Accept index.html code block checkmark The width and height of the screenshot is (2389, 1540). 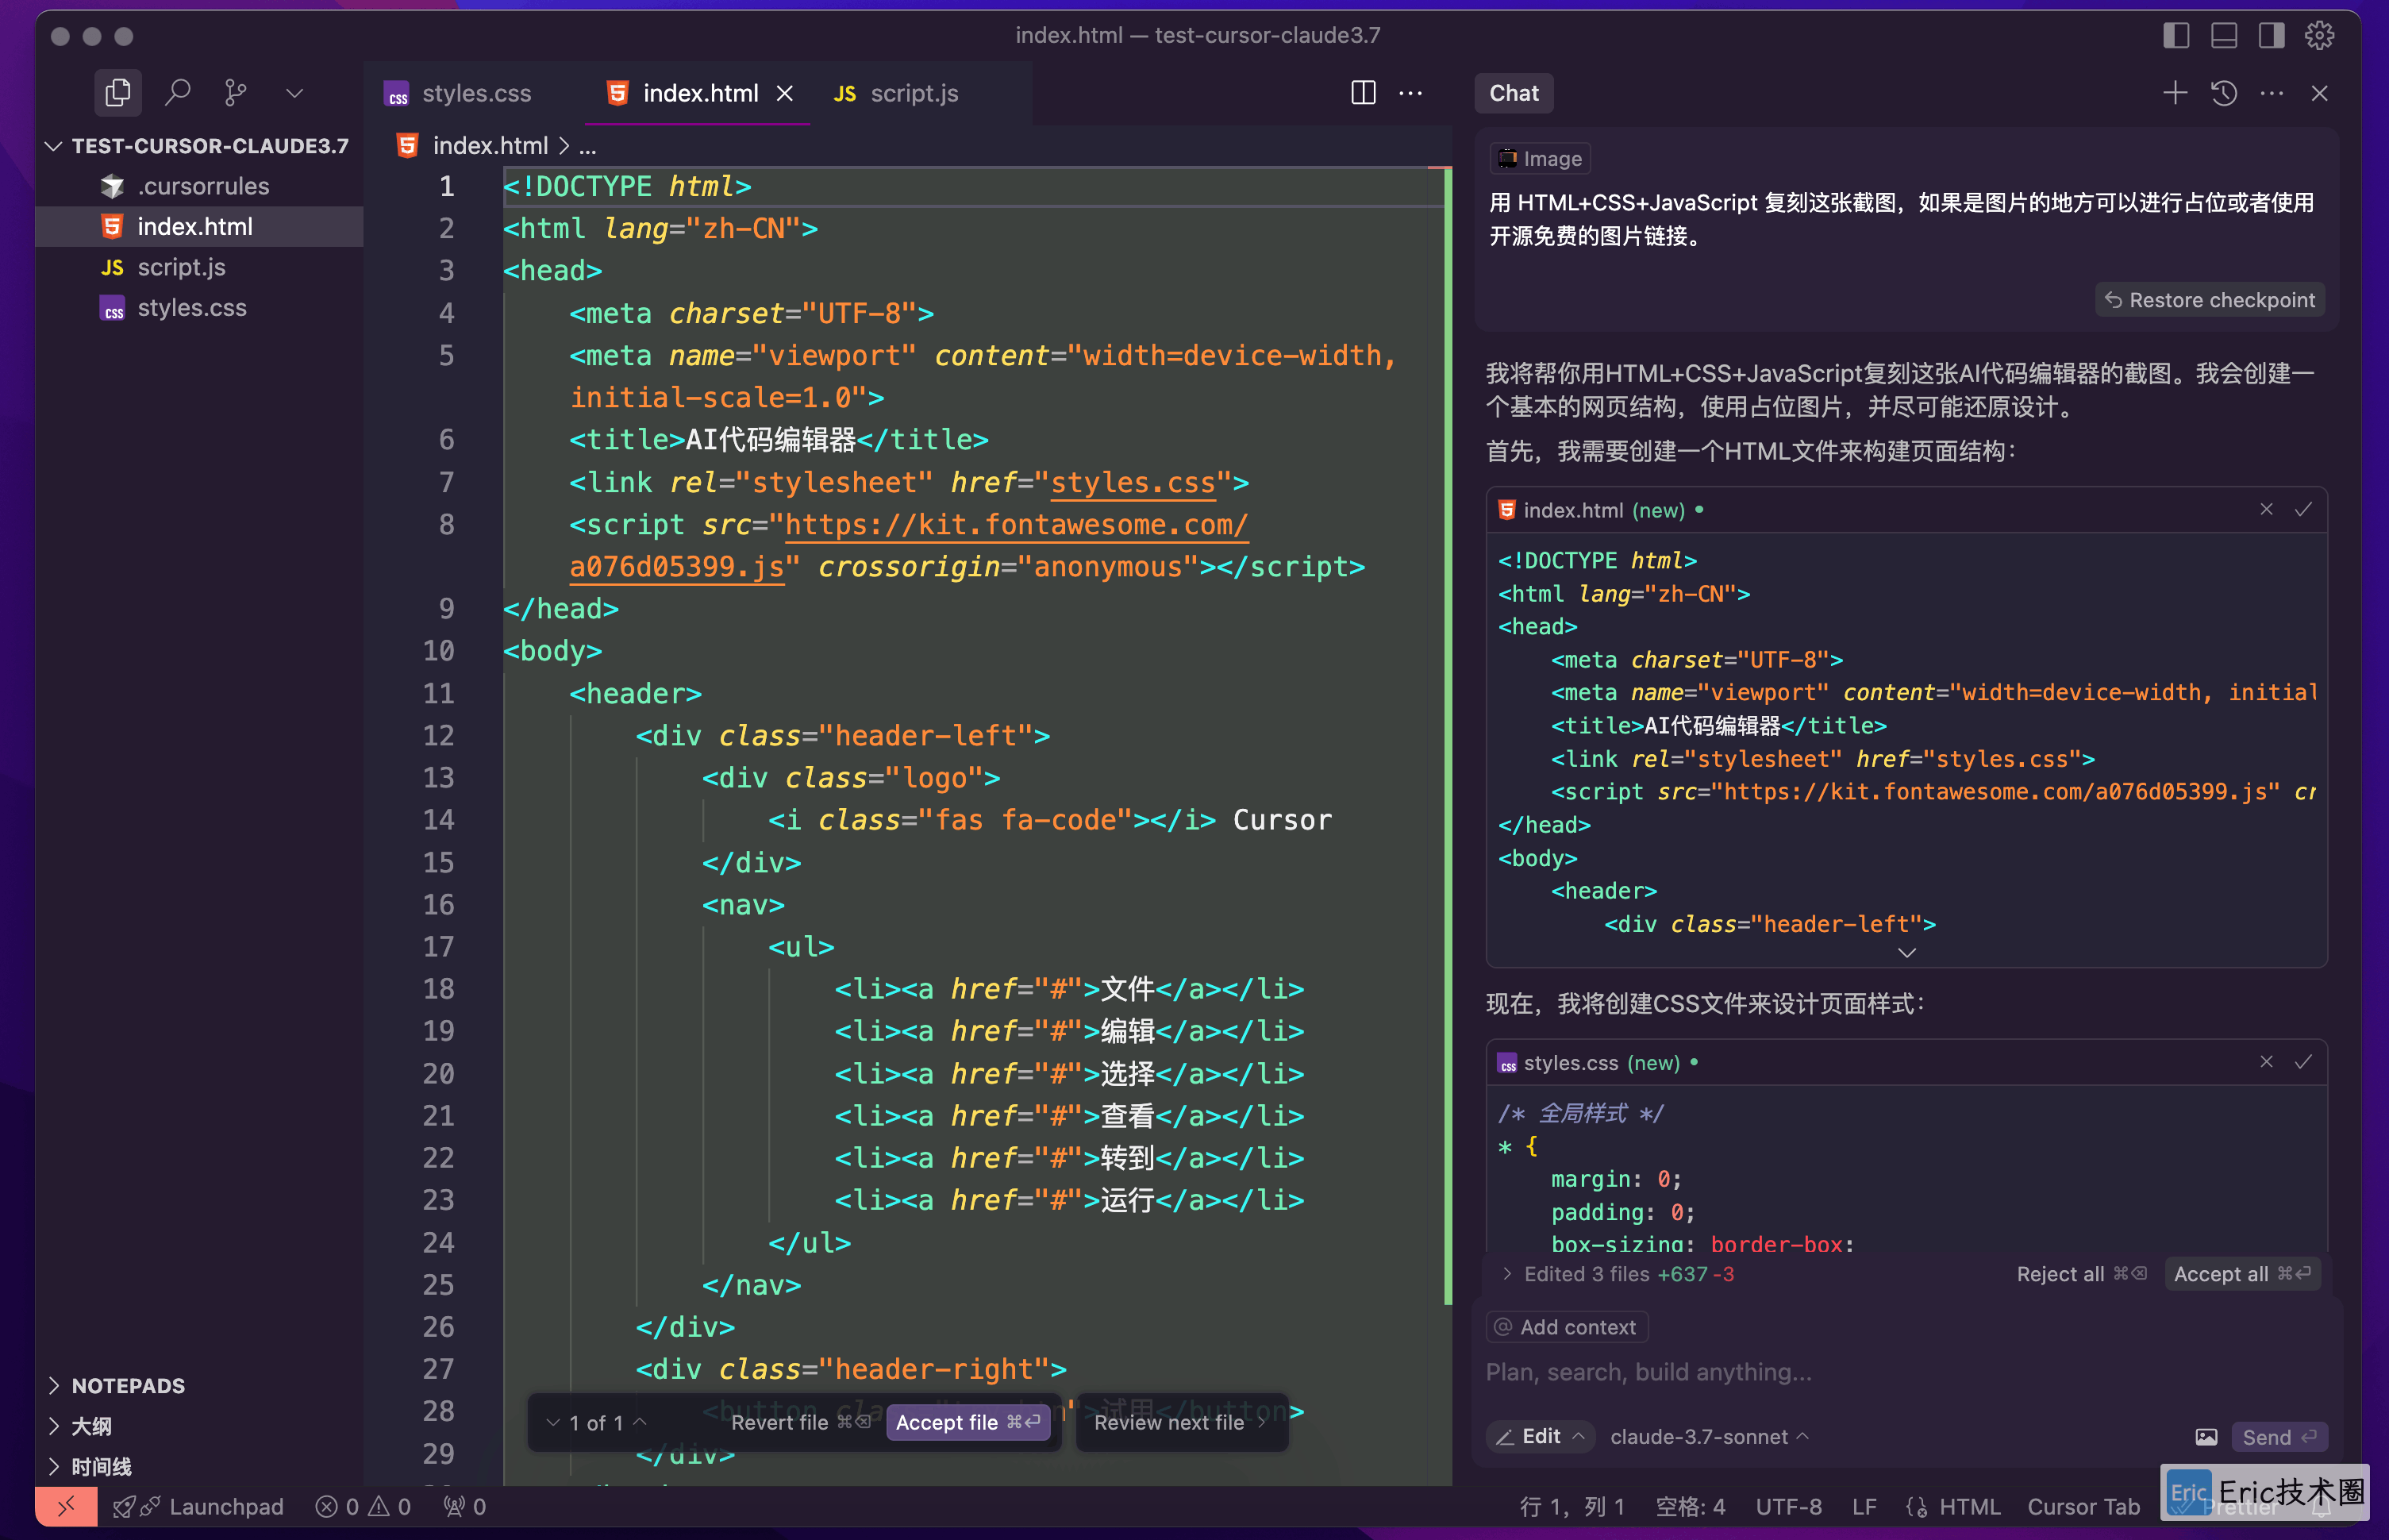pos(2303,510)
